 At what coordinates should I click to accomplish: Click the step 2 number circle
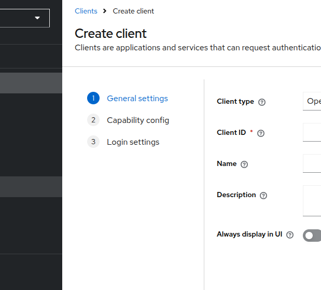93,120
